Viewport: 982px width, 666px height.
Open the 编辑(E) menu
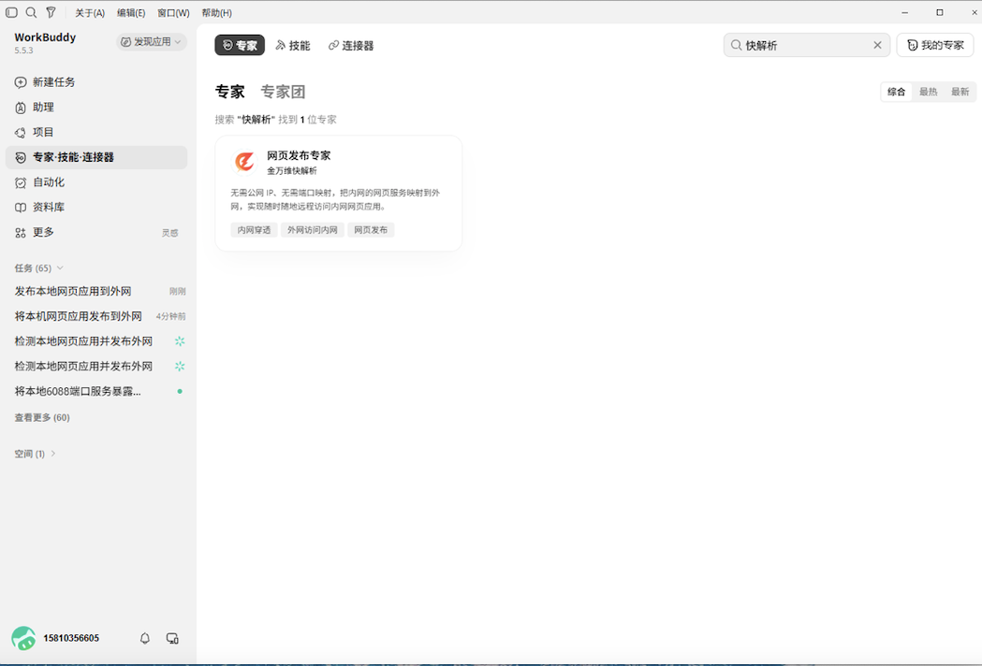pos(131,12)
